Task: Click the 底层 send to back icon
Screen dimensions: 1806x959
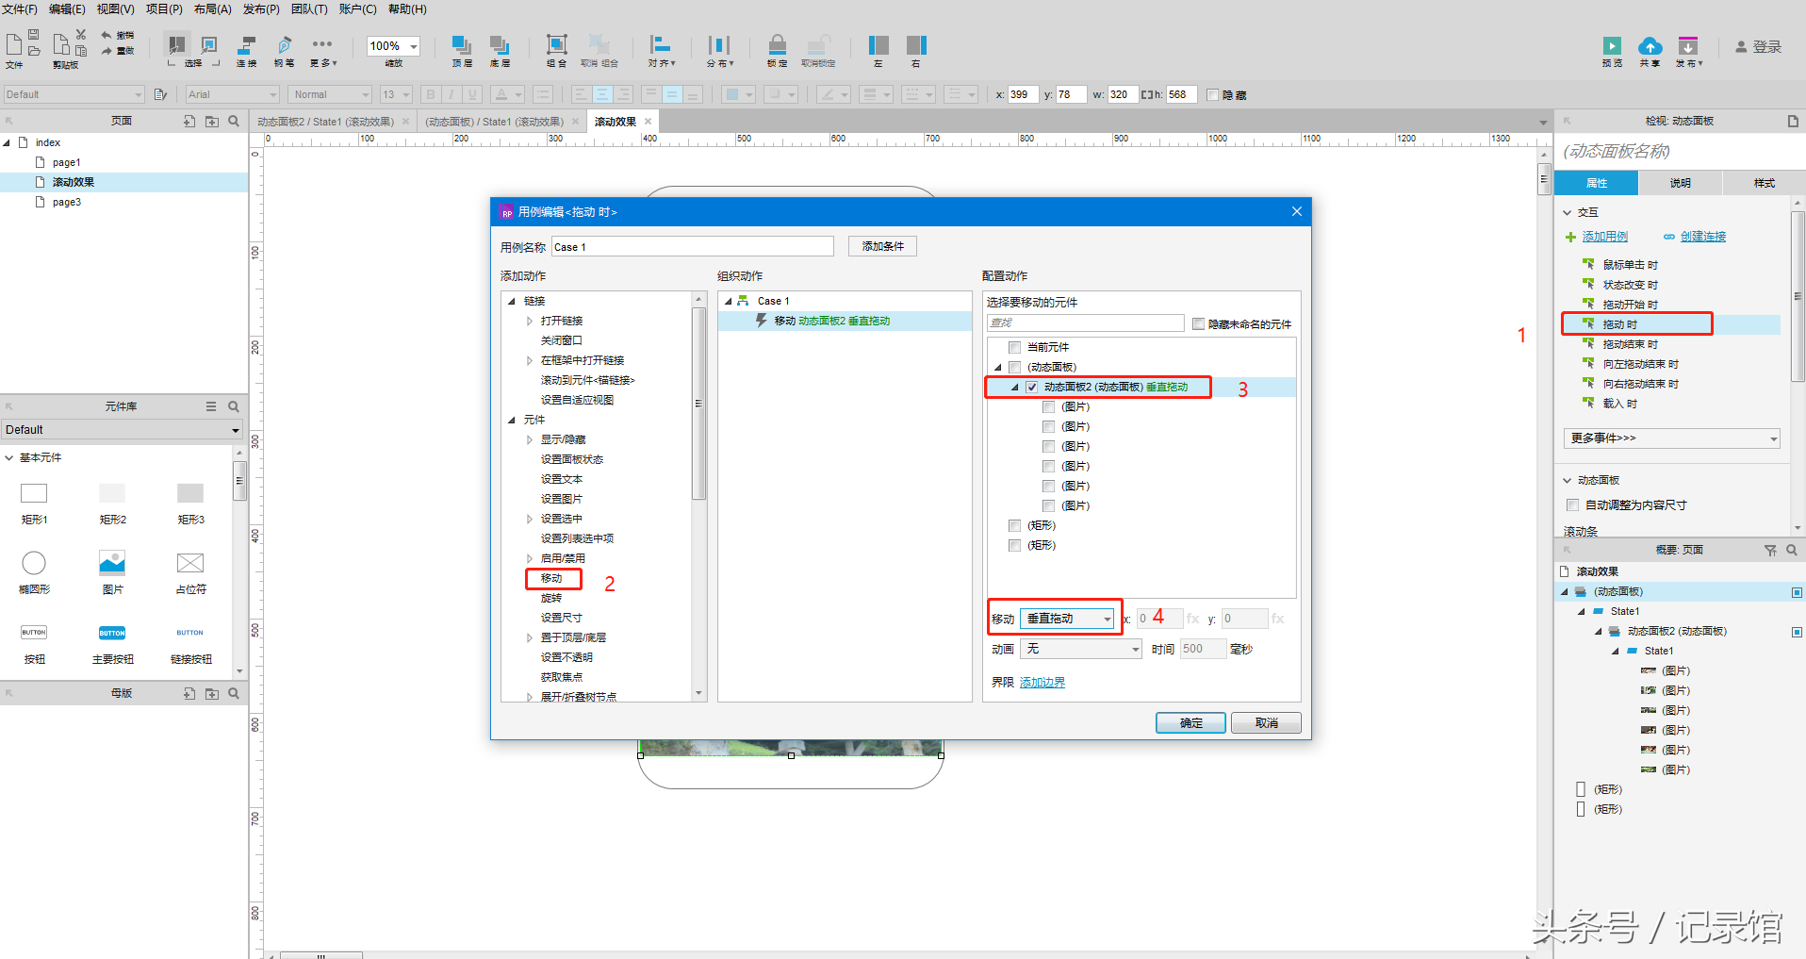Action: [x=500, y=45]
